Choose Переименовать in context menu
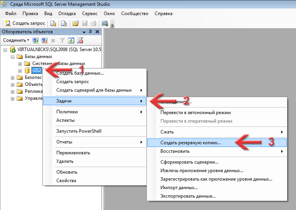Image resolution: width=296 pixels, height=210 pixels. (x=95, y=153)
